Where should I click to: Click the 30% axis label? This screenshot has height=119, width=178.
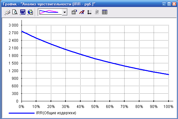coord(66,106)
